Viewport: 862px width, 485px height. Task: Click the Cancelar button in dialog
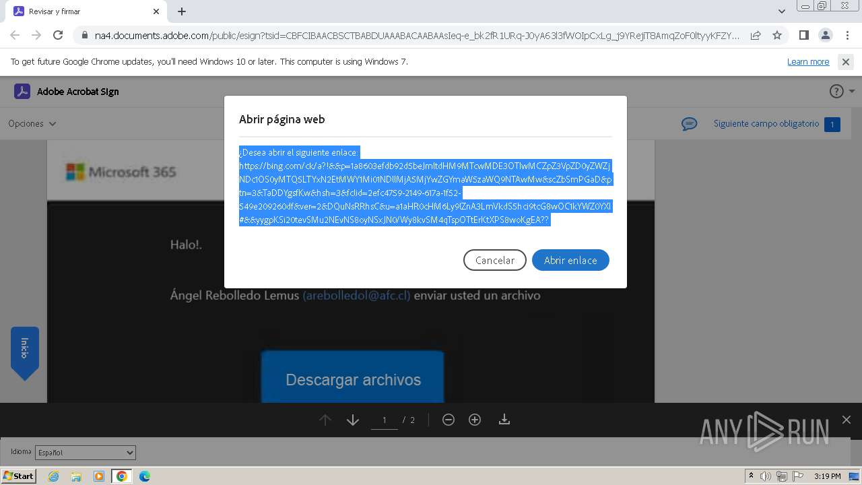click(495, 260)
